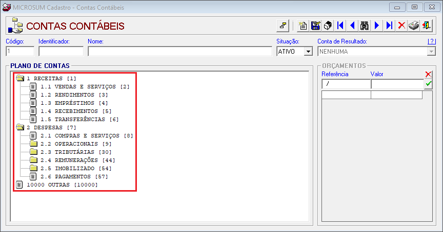Click the 2.4 REMUNERAÇÕES folder icon

pyautogui.click(x=34, y=160)
